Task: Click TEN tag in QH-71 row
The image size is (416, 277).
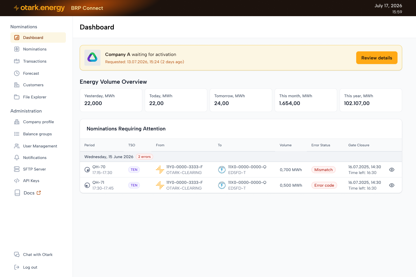Action: pyautogui.click(x=134, y=185)
